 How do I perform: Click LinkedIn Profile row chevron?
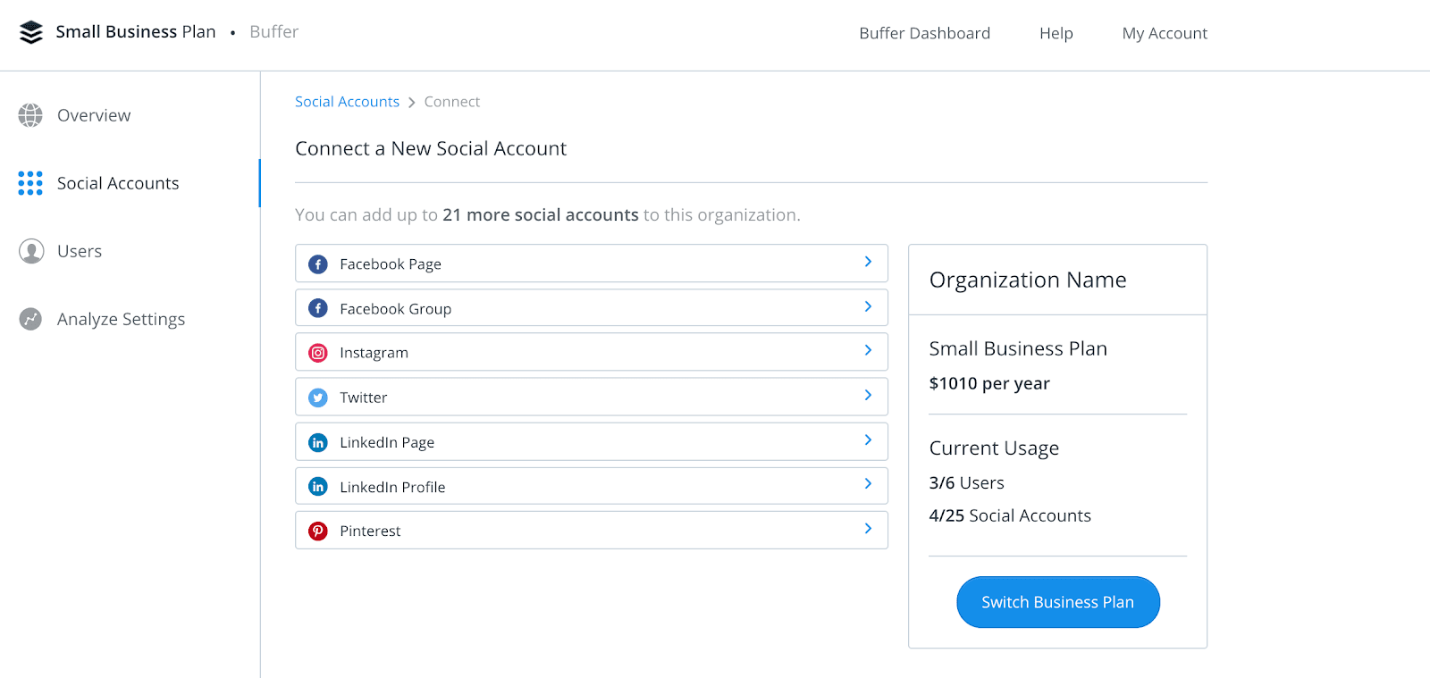tap(868, 483)
